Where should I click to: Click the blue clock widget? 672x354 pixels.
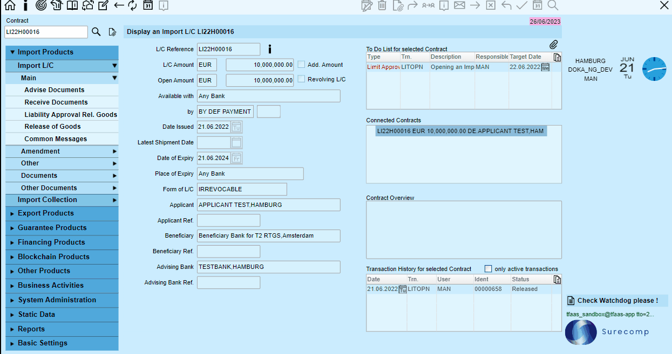pos(654,70)
